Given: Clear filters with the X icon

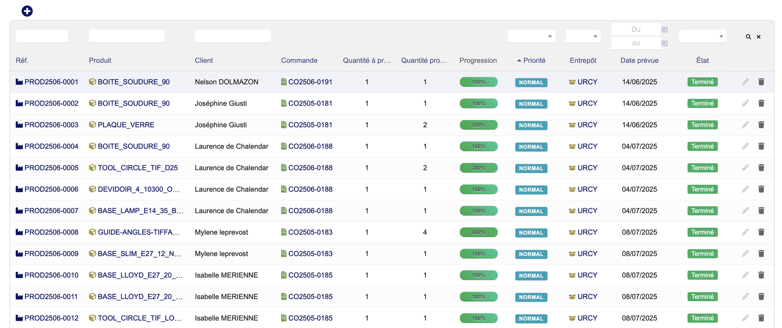Looking at the screenshot, I should (759, 37).
